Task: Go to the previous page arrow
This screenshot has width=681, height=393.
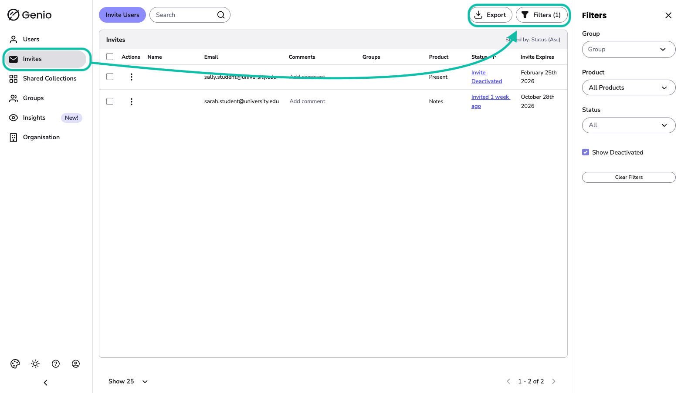Action: (508, 381)
